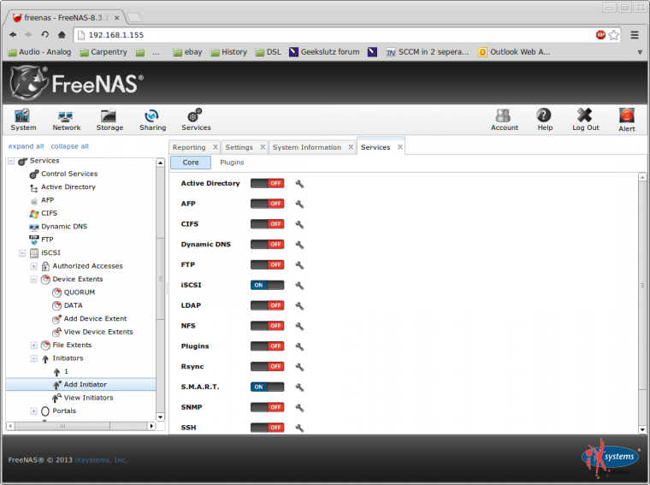Open SNMP settings wrench
Image resolution: width=650 pixels, height=485 pixels.
click(299, 407)
